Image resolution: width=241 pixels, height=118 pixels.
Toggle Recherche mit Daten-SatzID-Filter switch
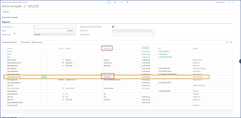coord(113,27)
